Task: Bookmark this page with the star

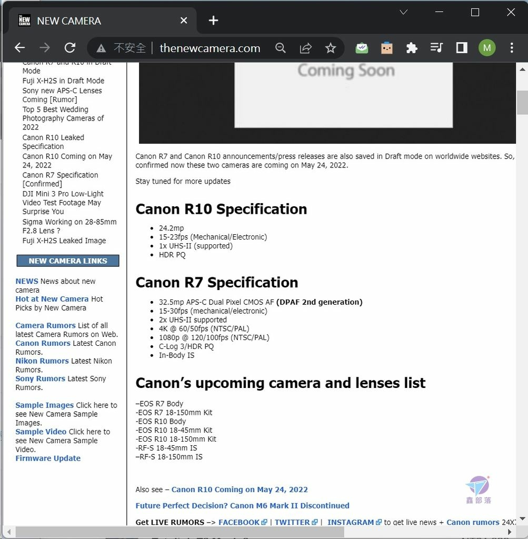Action: pyautogui.click(x=331, y=48)
